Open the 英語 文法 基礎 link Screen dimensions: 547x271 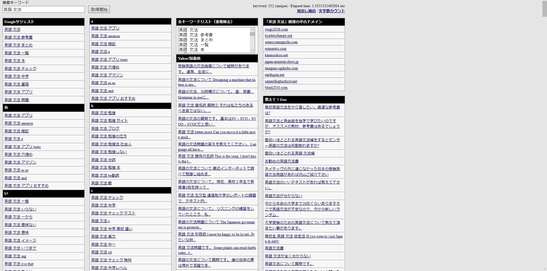click(16, 84)
